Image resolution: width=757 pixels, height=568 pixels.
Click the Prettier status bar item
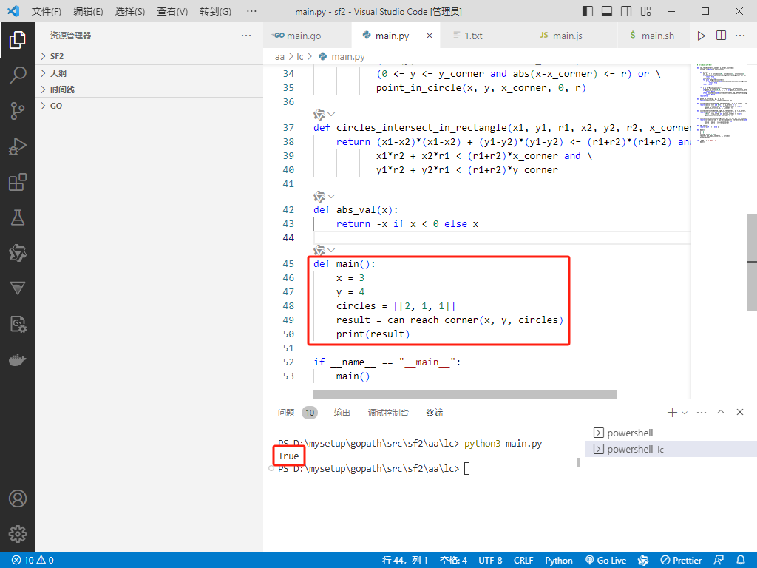pyautogui.click(x=681, y=561)
